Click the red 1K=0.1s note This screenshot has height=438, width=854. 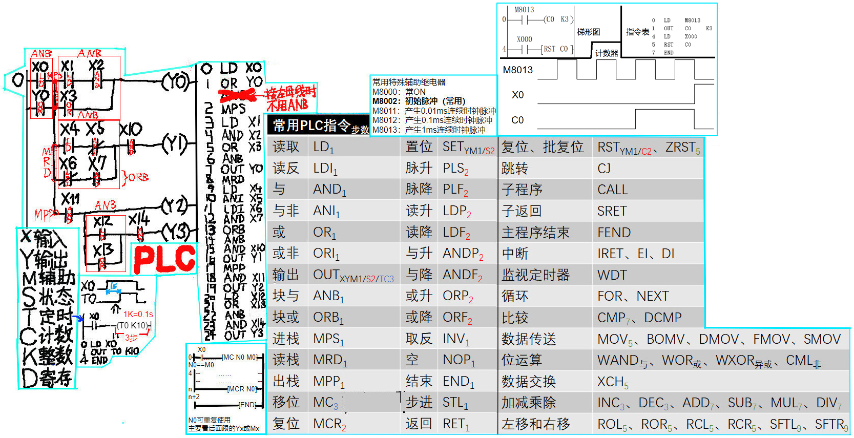pos(138,314)
